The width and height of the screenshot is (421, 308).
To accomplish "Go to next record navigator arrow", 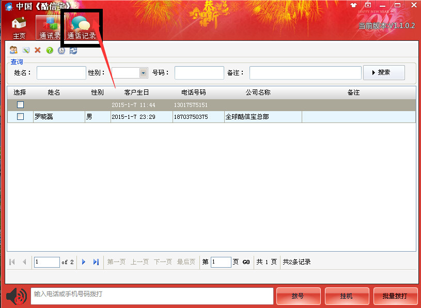I will point(84,262).
